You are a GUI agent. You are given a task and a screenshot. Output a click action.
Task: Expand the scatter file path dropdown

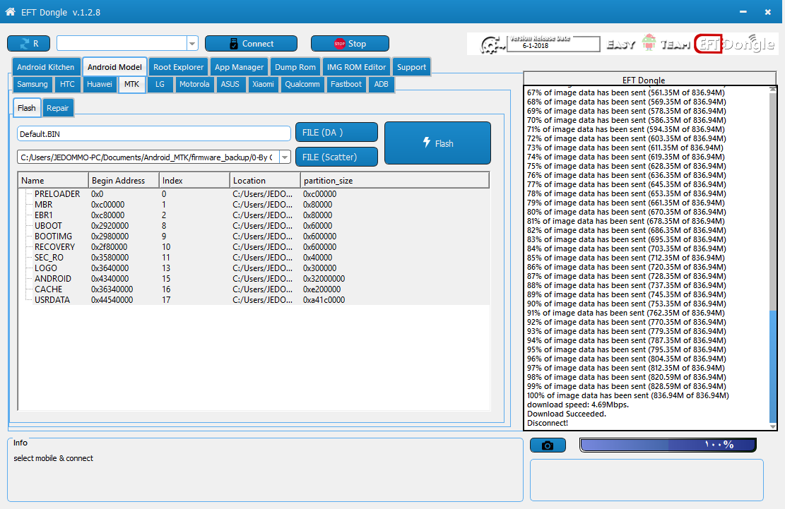[x=285, y=157]
